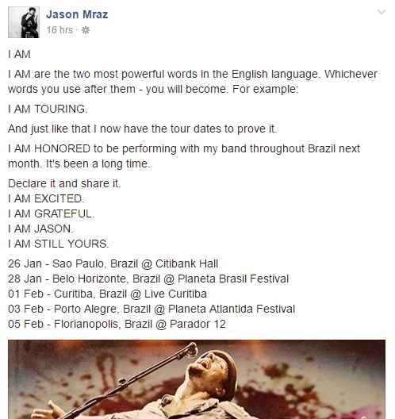Click the 'I AM STILL YOURS.' line
This screenshot has height=419, width=395.
pyautogui.click(x=59, y=244)
